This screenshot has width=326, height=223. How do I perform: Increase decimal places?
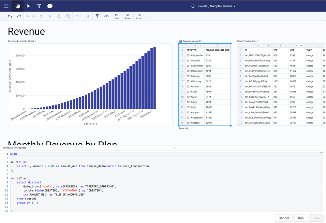pos(68,16)
